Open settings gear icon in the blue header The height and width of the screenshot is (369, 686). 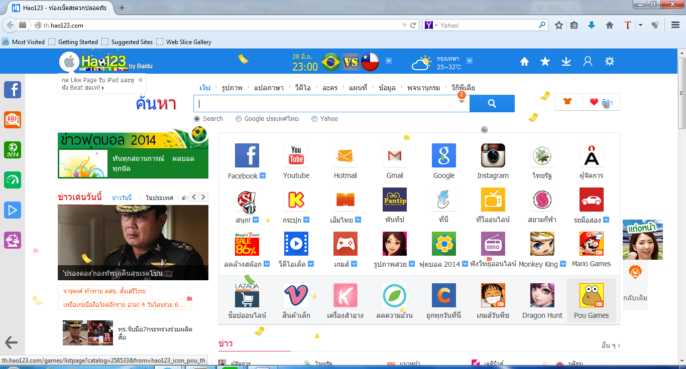610,61
